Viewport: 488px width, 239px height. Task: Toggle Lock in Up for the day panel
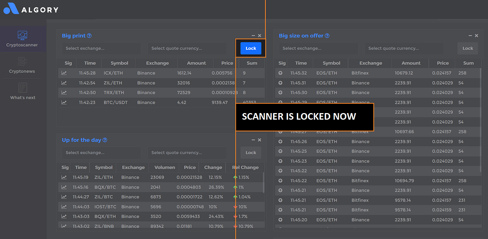tap(251, 152)
